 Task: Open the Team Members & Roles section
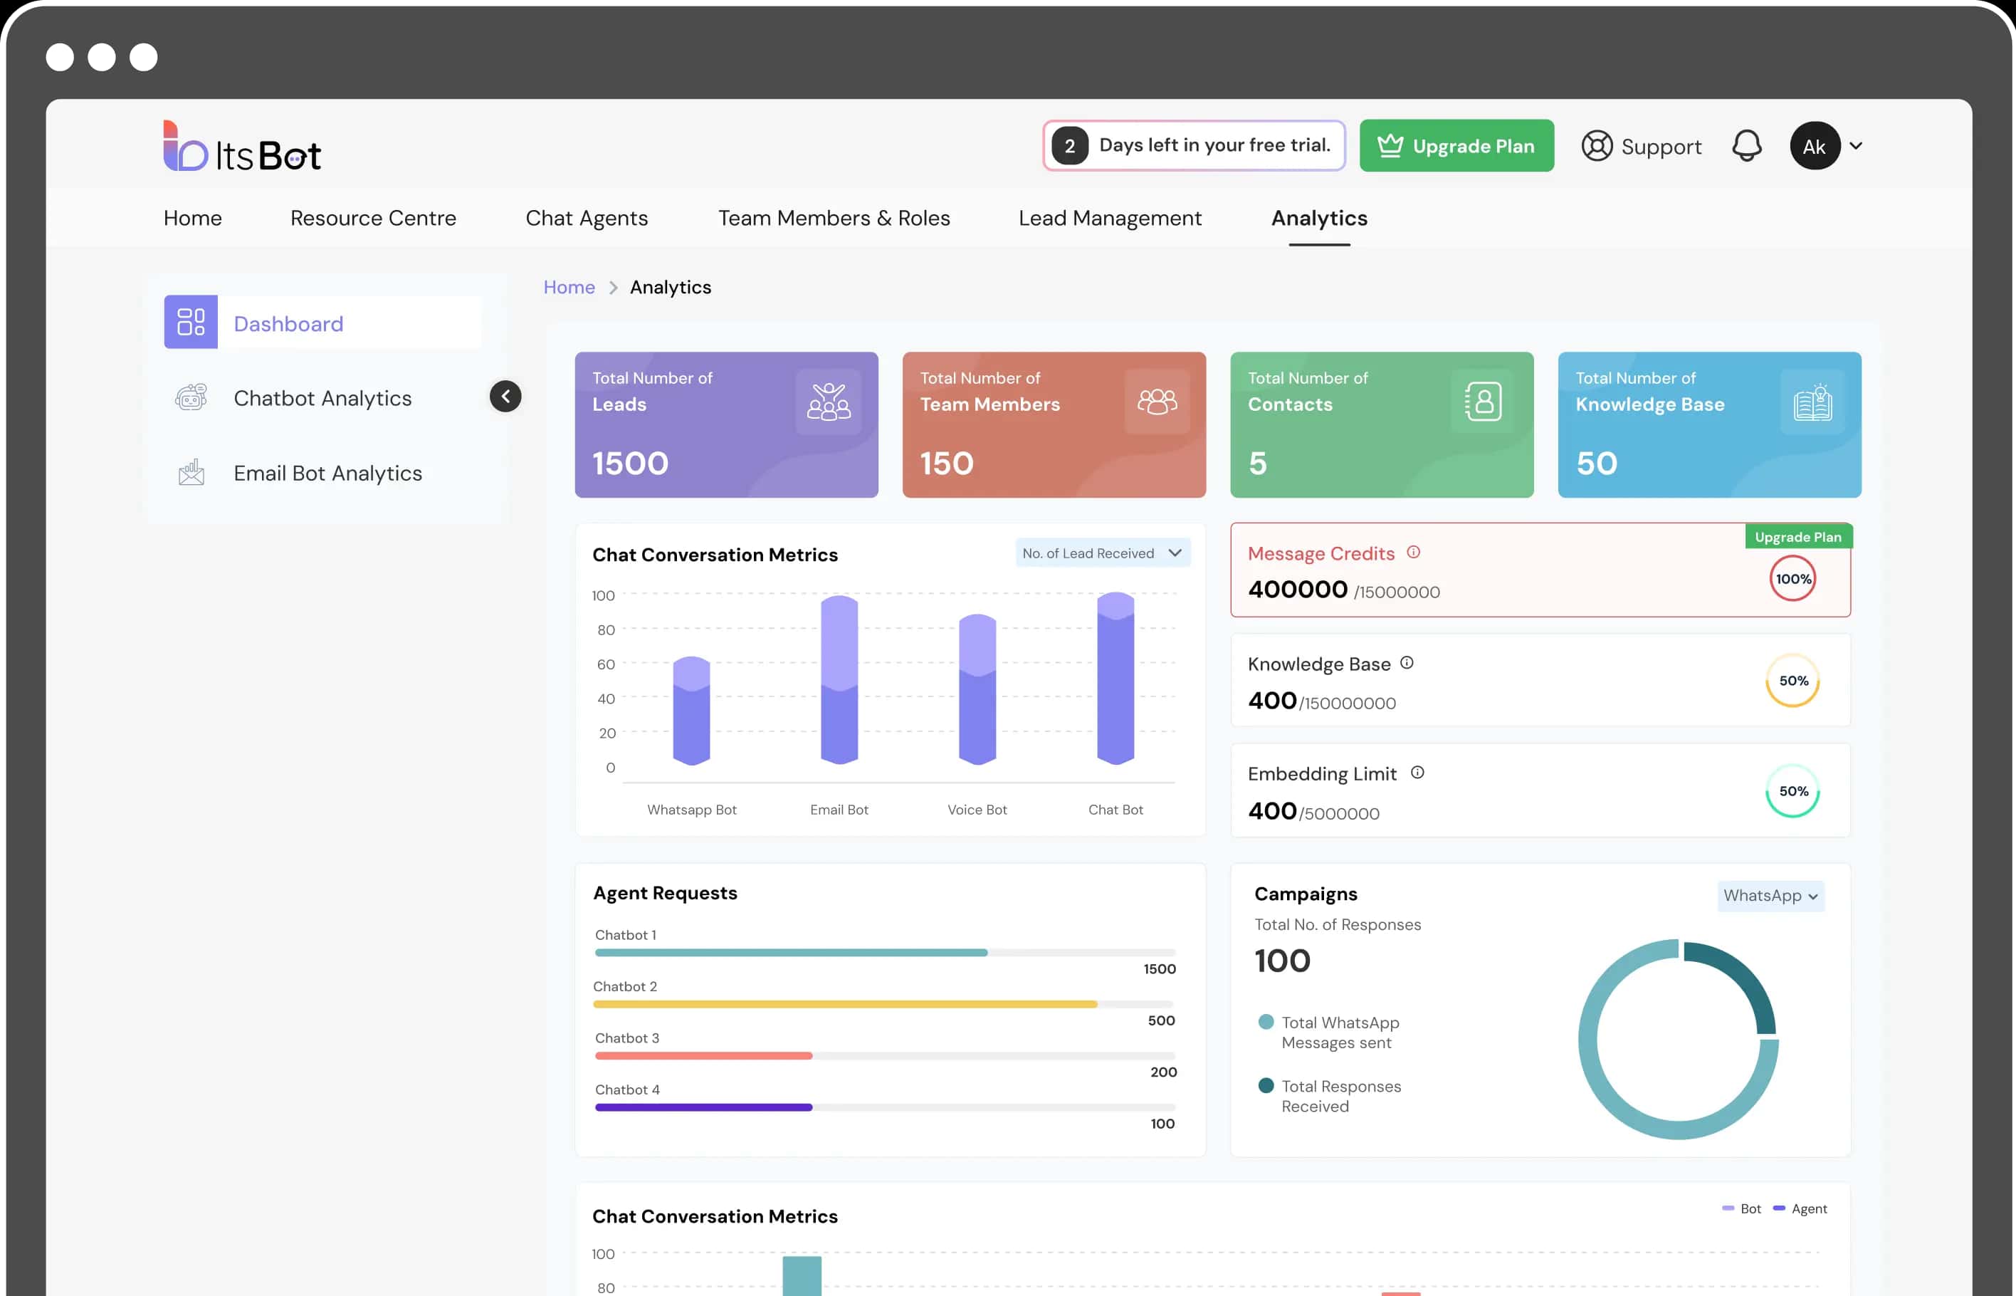[834, 218]
